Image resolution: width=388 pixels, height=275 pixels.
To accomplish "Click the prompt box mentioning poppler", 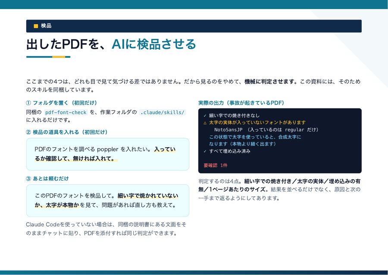I will click(108, 154).
